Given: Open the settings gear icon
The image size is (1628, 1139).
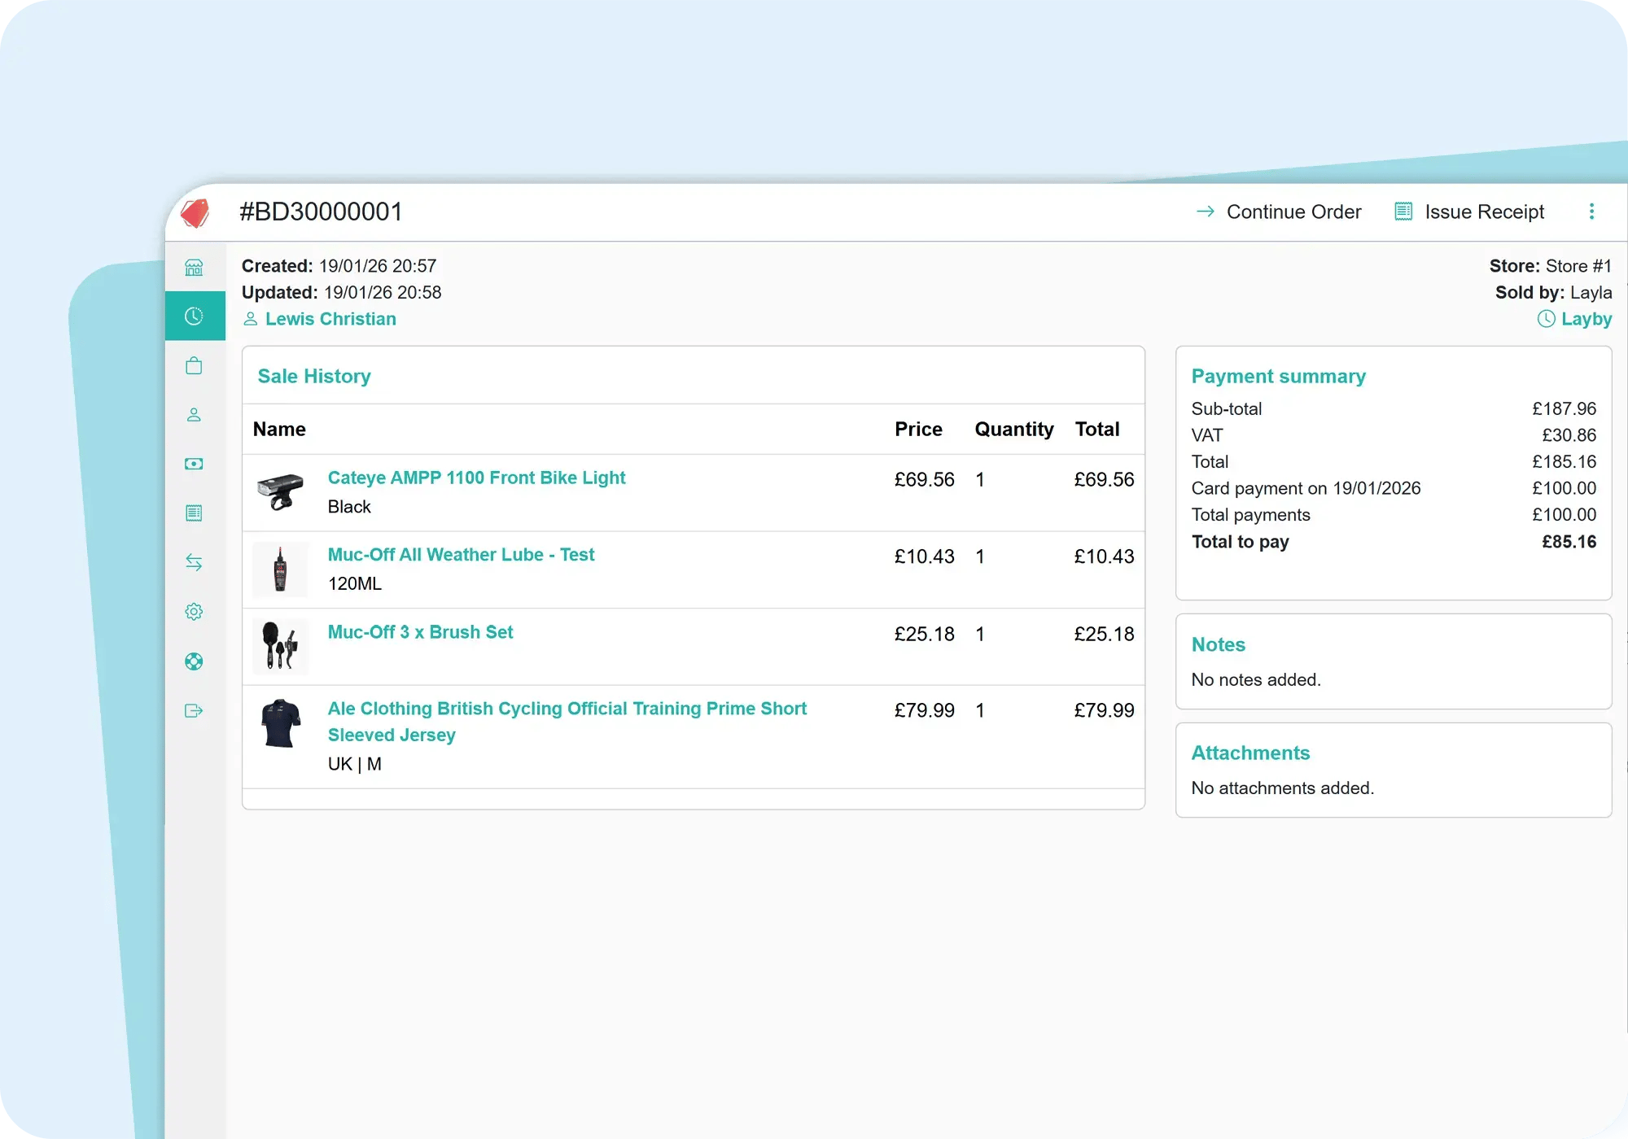Looking at the screenshot, I should click(195, 611).
